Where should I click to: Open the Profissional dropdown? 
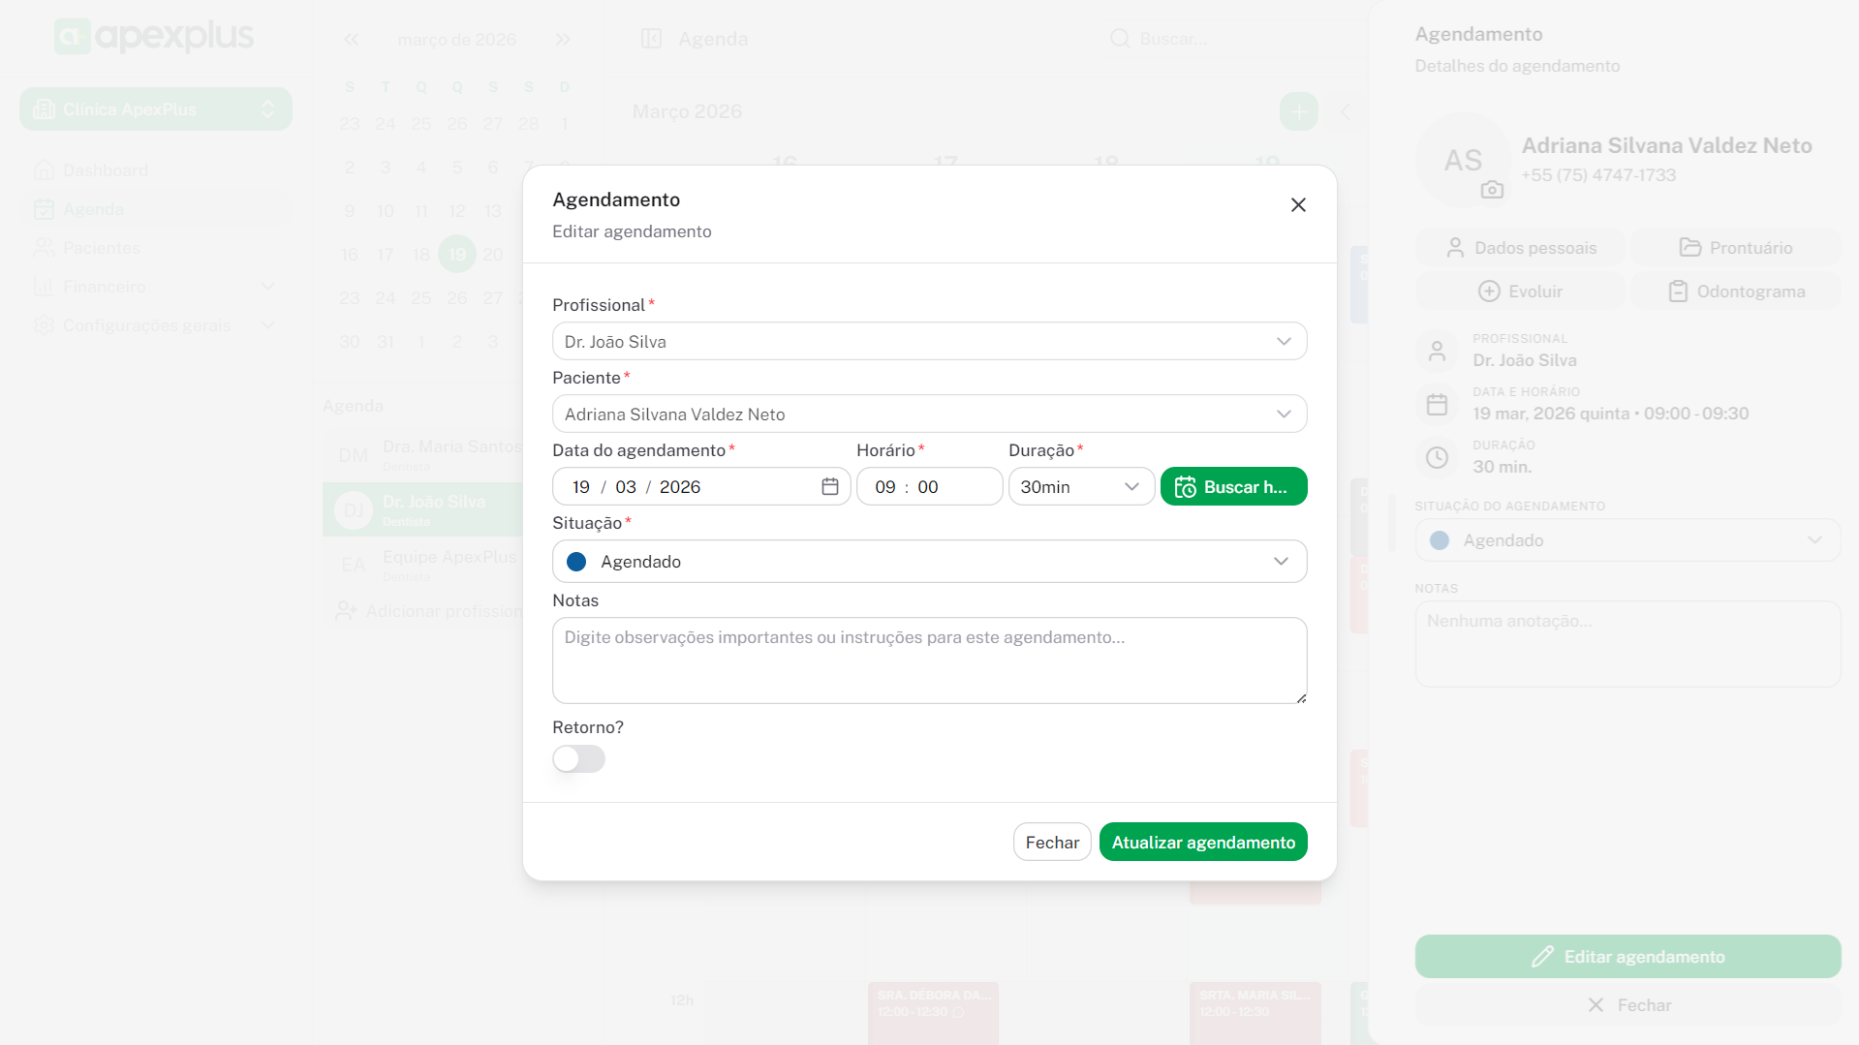[928, 342]
